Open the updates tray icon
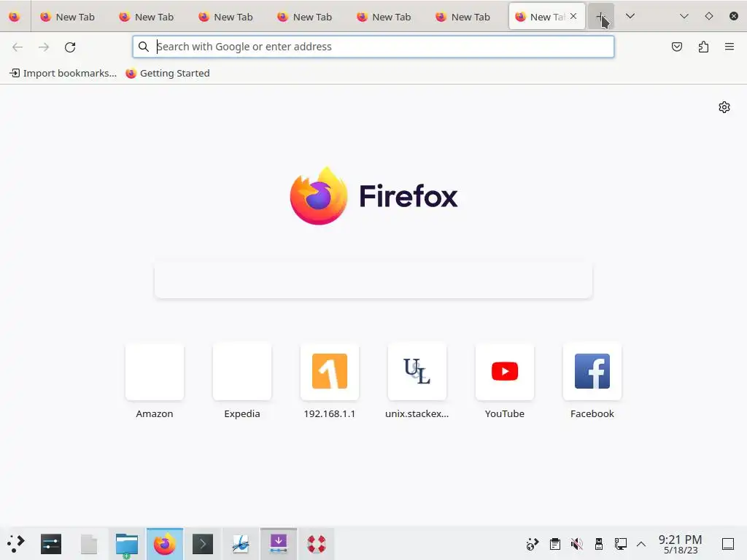This screenshot has height=560, width=747. 532,544
